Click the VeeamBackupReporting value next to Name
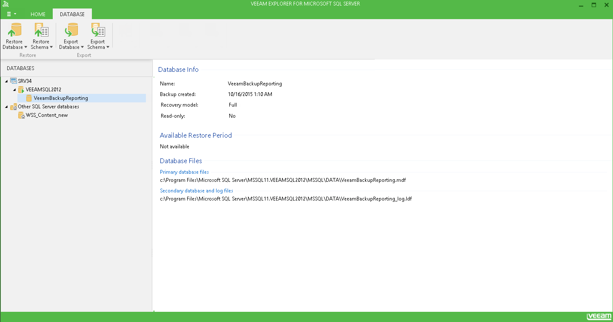Viewport: 613px width, 322px height. click(255, 84)
